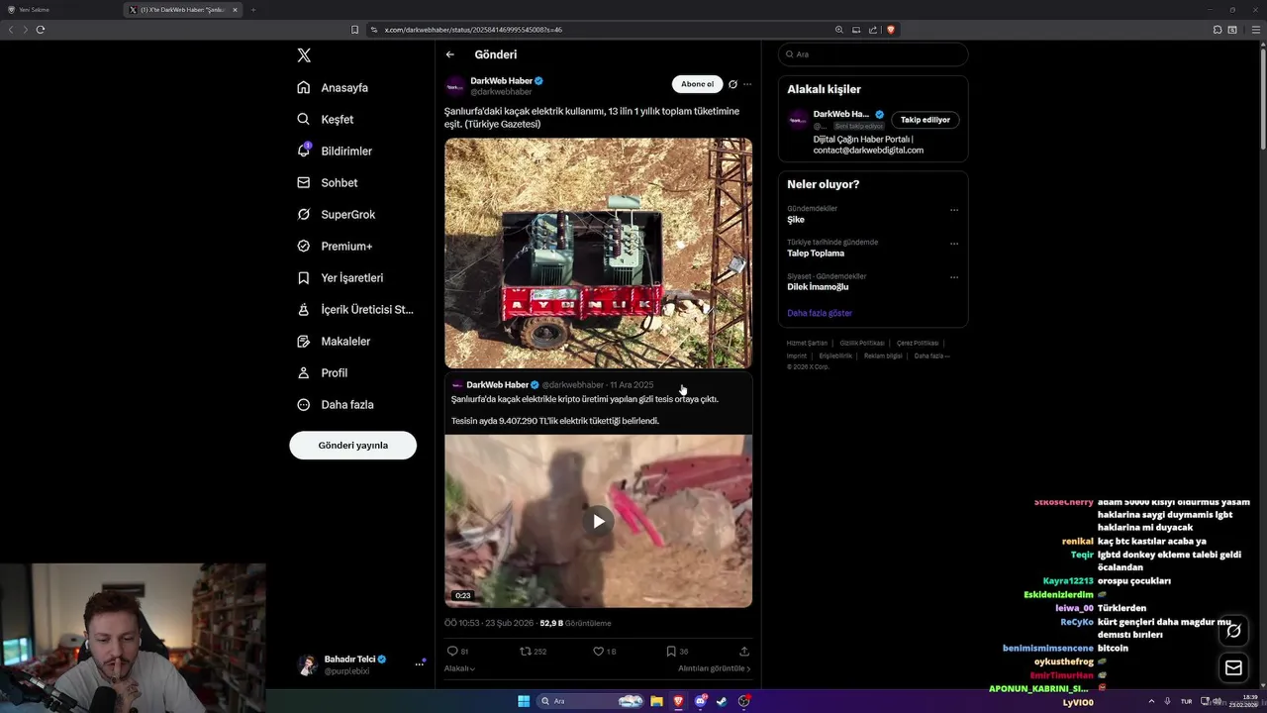The height and width of the screenshot is (713, 1267).
Task: Expand the Alakalı sort dropdown
Action: click(x=460, y=668)
